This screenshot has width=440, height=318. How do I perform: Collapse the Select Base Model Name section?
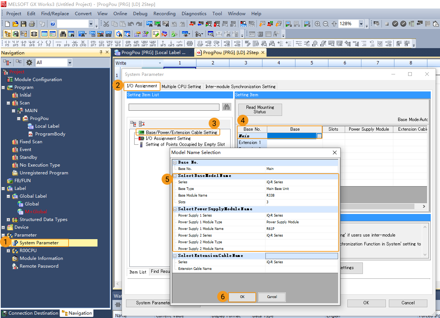coord(175,176)
